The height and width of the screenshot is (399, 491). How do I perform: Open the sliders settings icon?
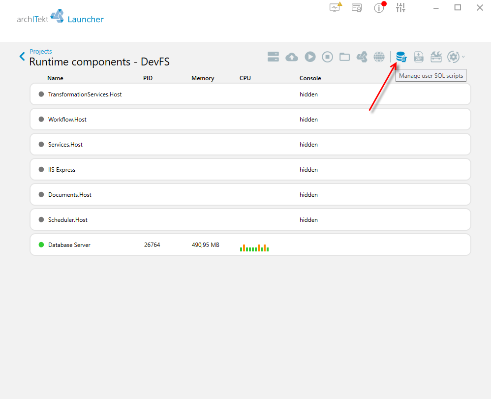point(400,7)
